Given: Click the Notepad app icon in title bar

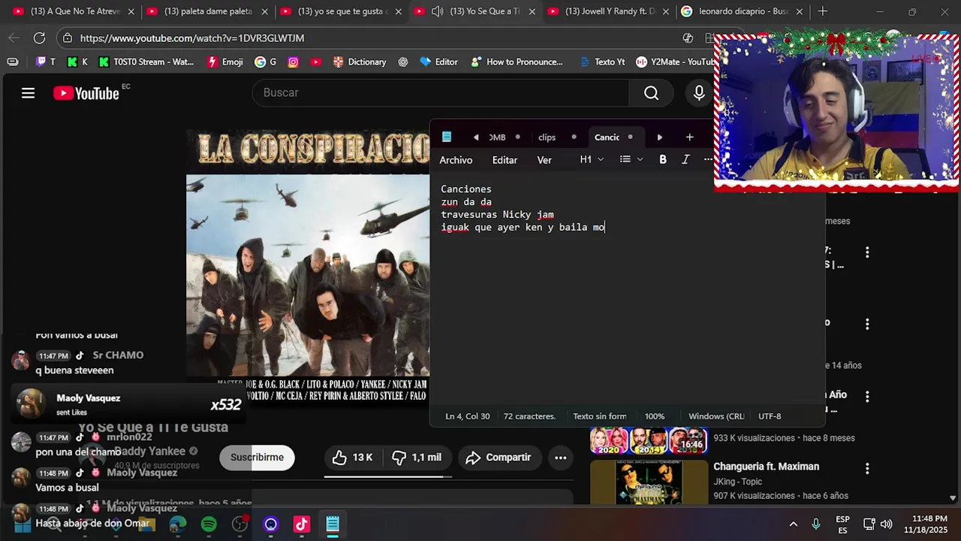Looking at the screenshot, I should pyautogui.click(x=447, y=137).
